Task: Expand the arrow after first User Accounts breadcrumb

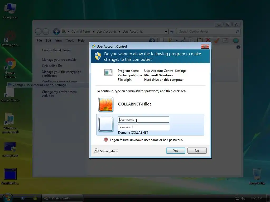Action: tap(119, 32)
